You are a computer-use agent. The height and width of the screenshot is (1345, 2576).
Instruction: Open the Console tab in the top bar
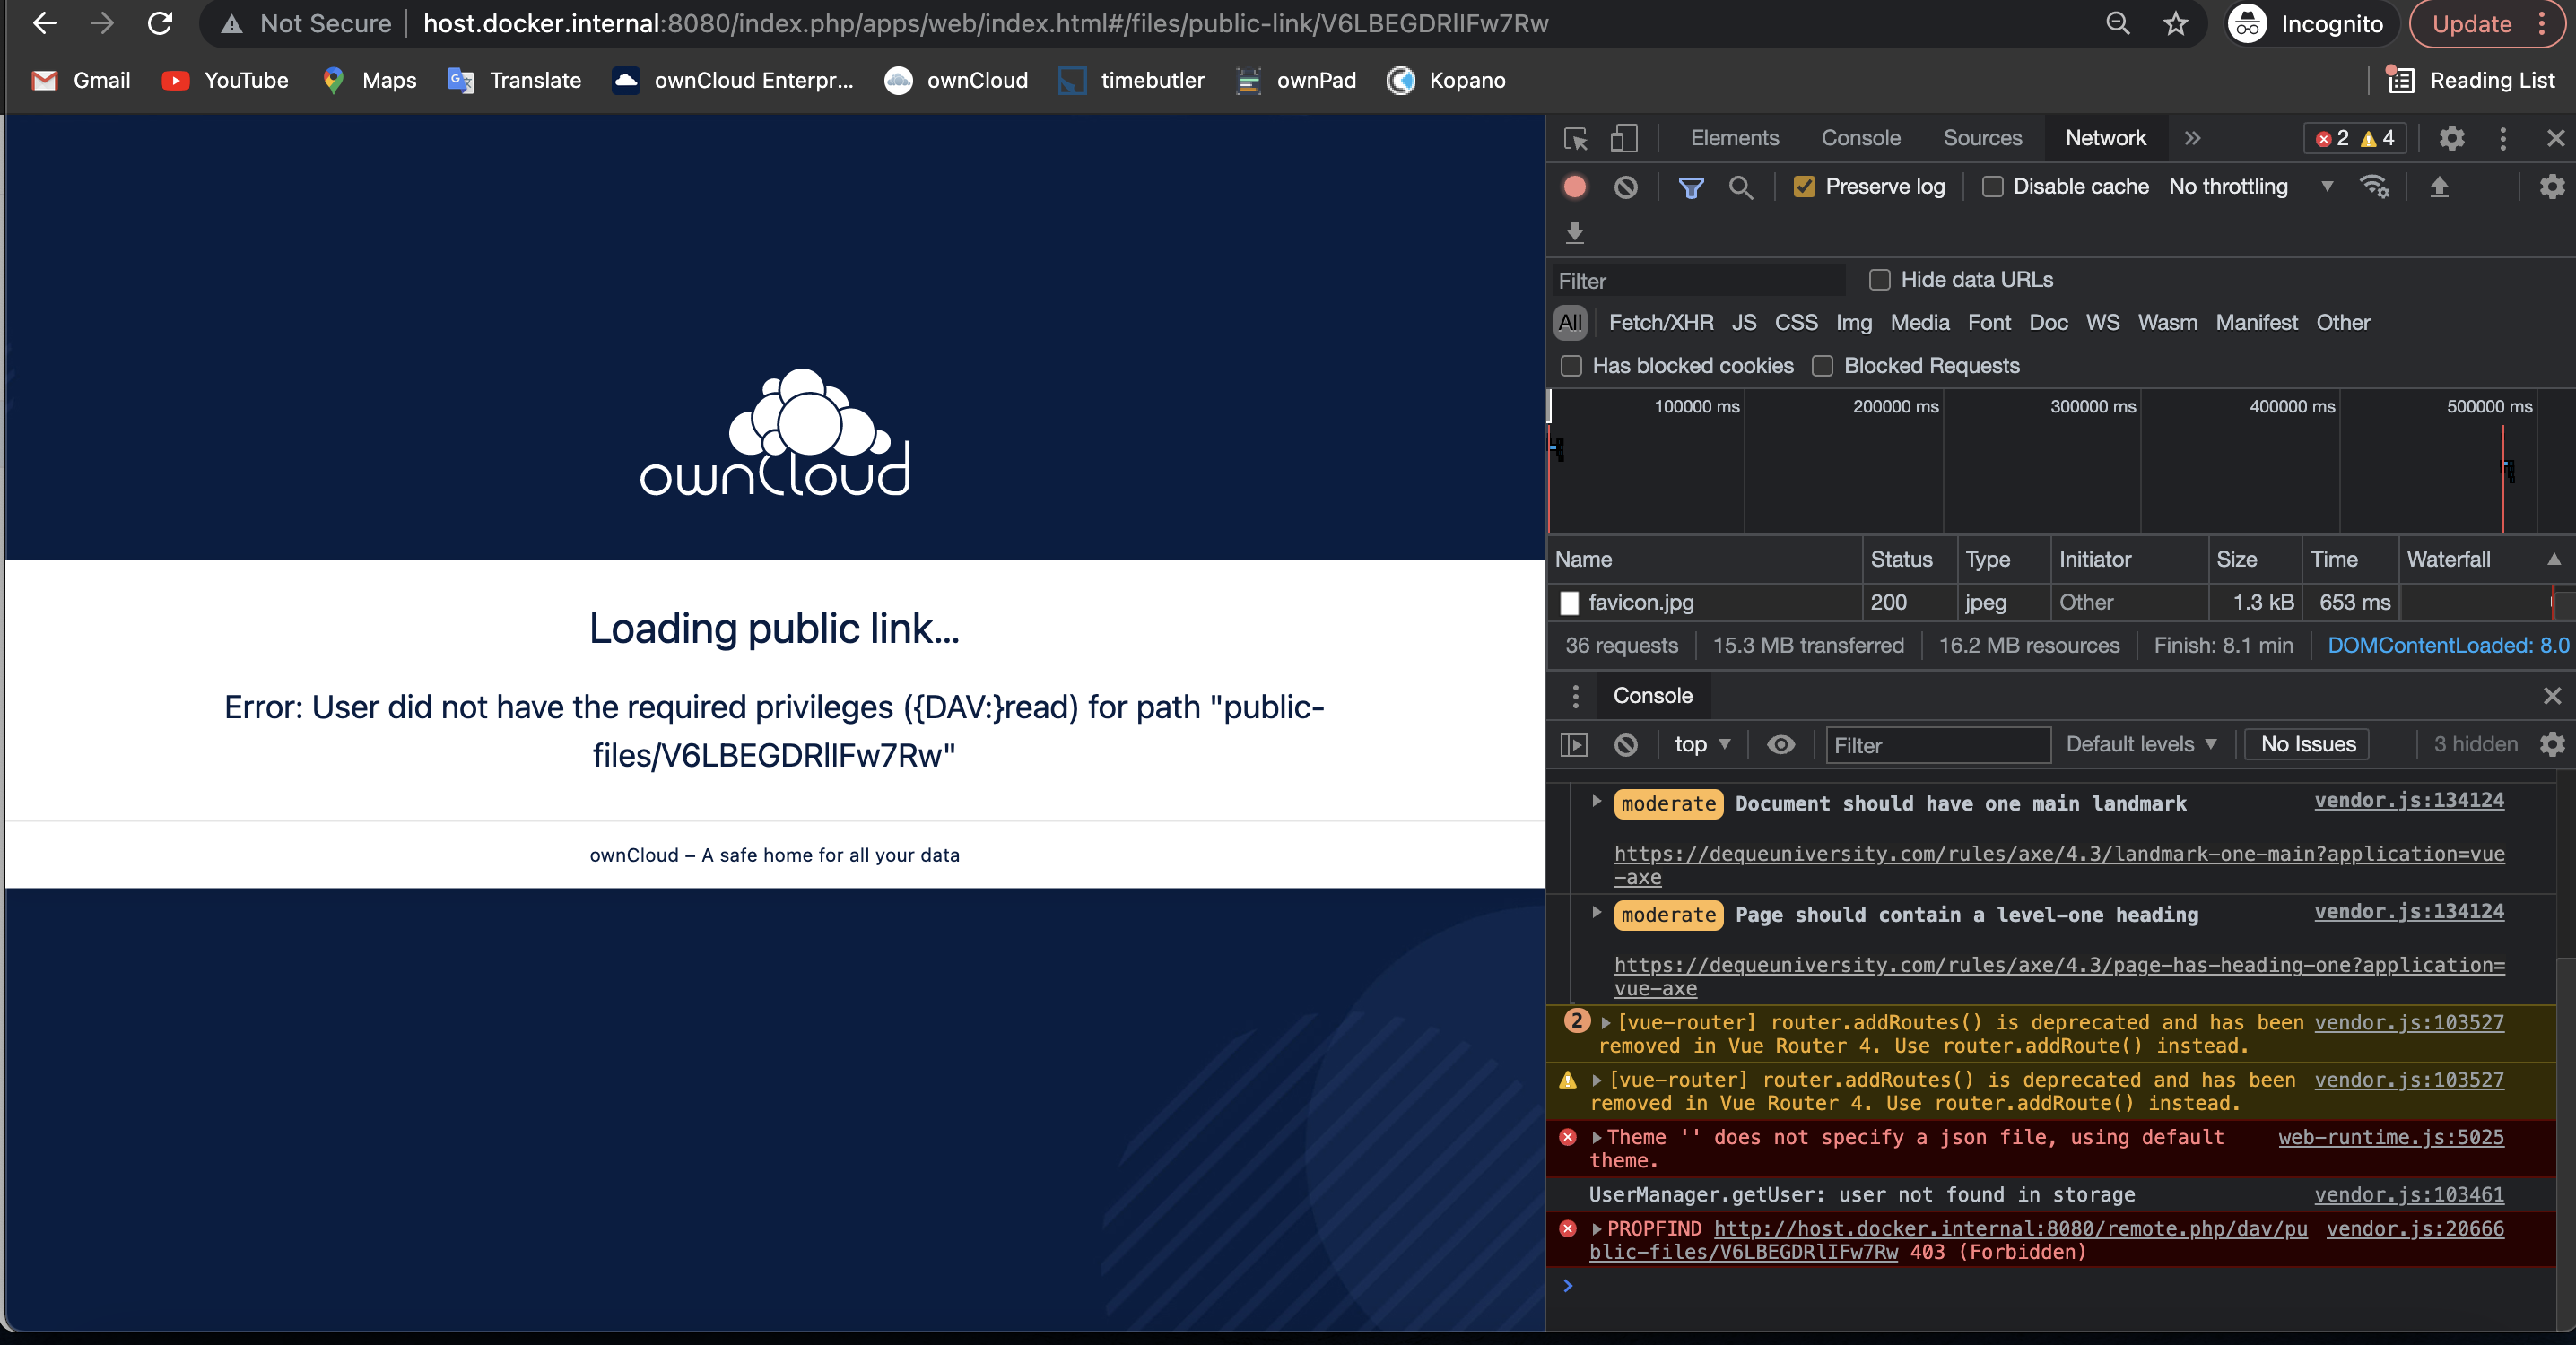(1859, 138)
